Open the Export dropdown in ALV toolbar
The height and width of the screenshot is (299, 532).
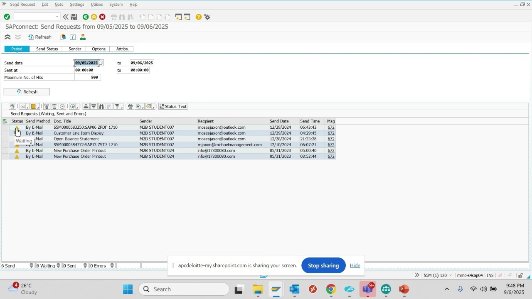[139, 106]
